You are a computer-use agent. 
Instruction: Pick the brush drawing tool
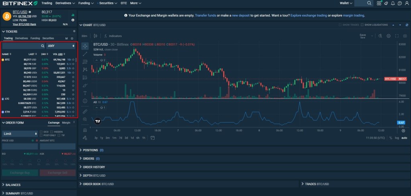coord(85,85)
